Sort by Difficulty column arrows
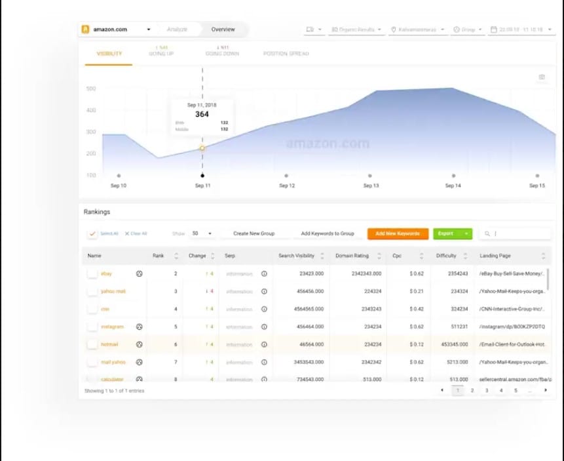This screenshot has width=564, height=461. (x=465, y=256)
